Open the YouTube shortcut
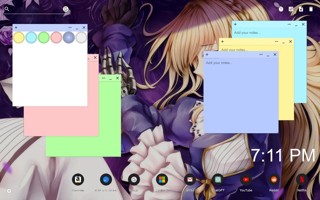The height and width of the screenshot is (200, 320). [x=246, y=179]
